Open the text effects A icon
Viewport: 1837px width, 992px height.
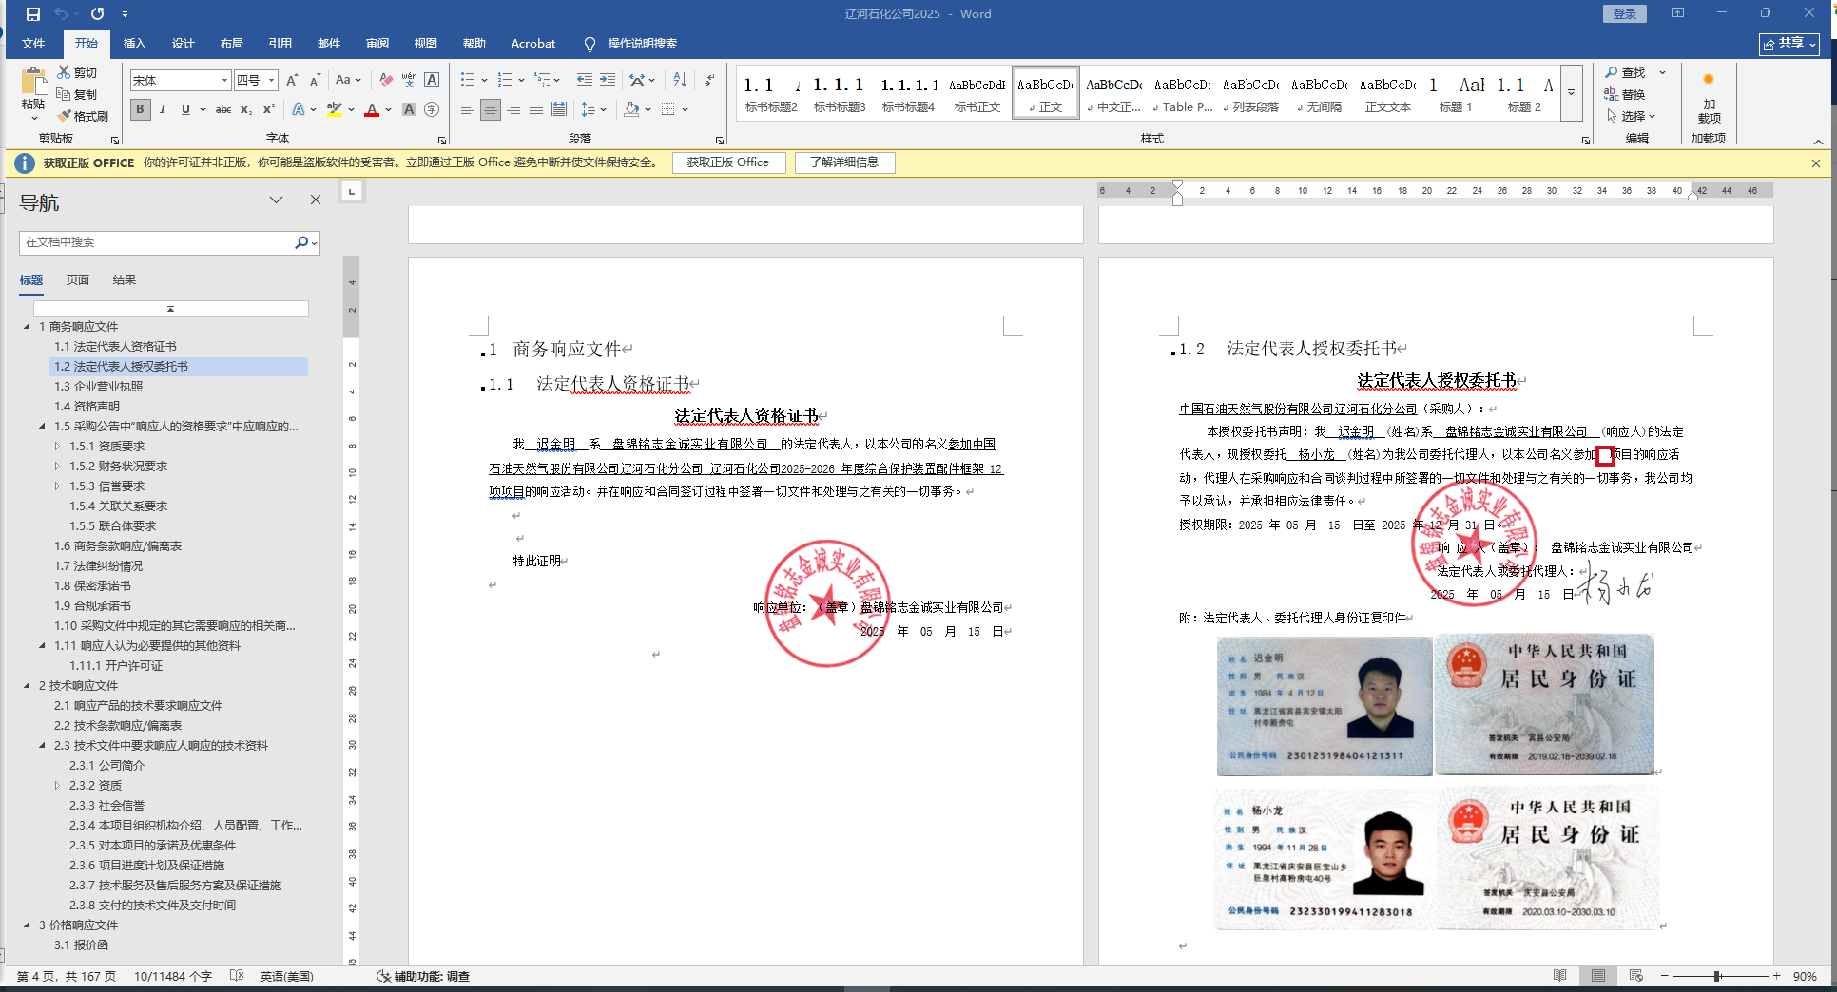pyautogui.click(x=299, y=109)
